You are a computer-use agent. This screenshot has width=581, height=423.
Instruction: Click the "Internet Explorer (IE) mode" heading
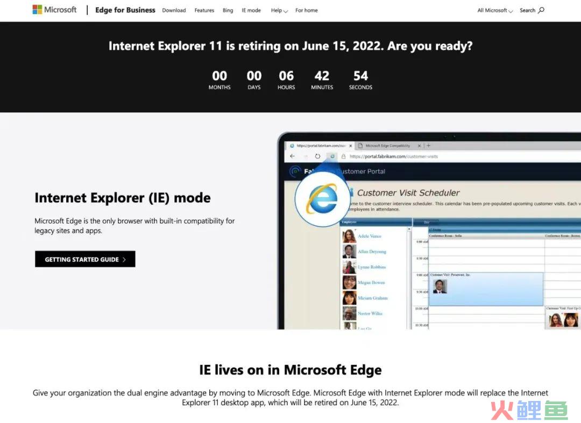coord(123,198)
